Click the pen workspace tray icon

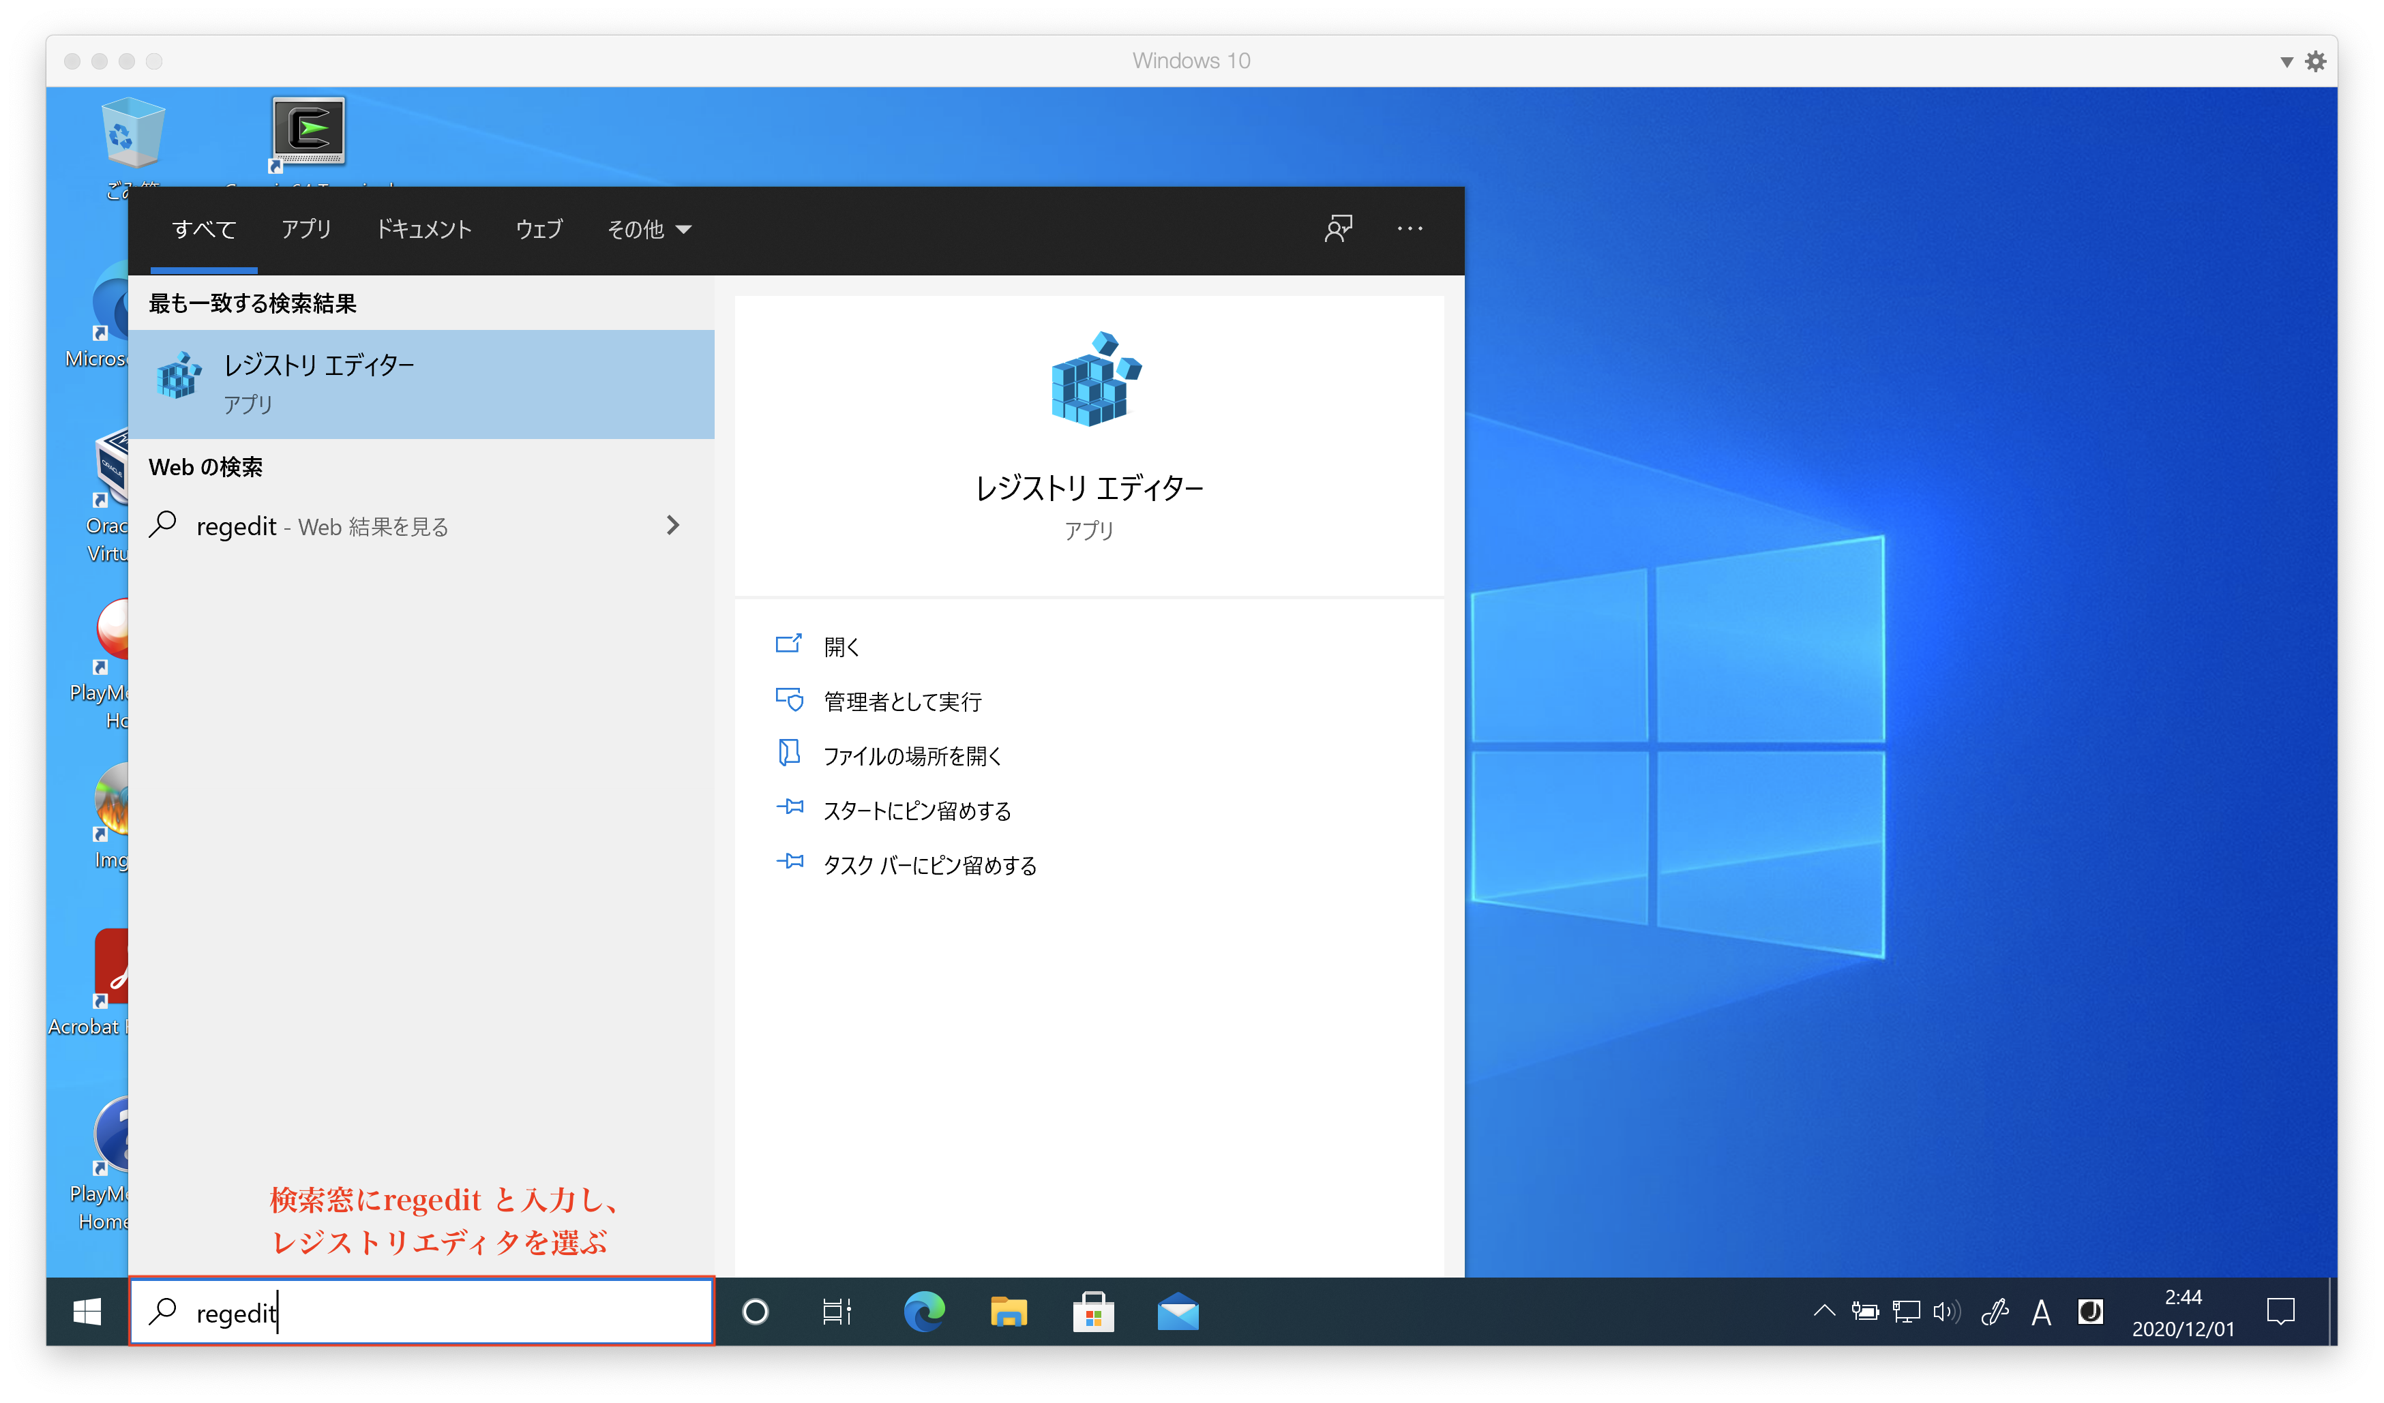pyautogui.click(x=1994, y=1311)
